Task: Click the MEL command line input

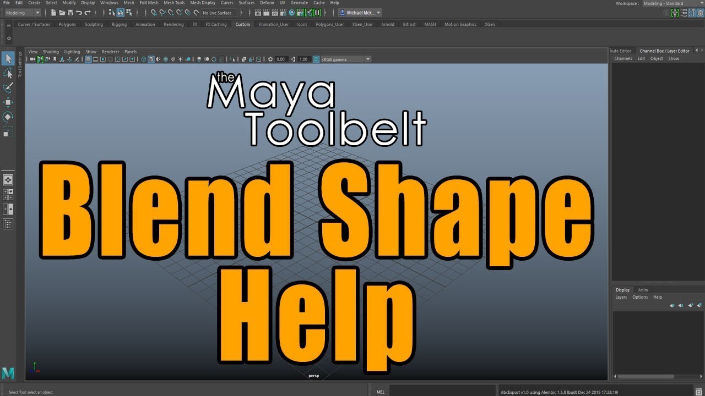Action: (442, 392)
